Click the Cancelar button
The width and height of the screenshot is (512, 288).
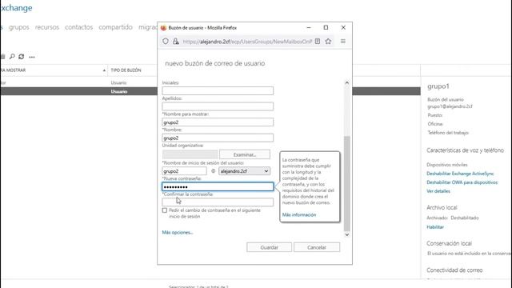(x=317, y=247)
